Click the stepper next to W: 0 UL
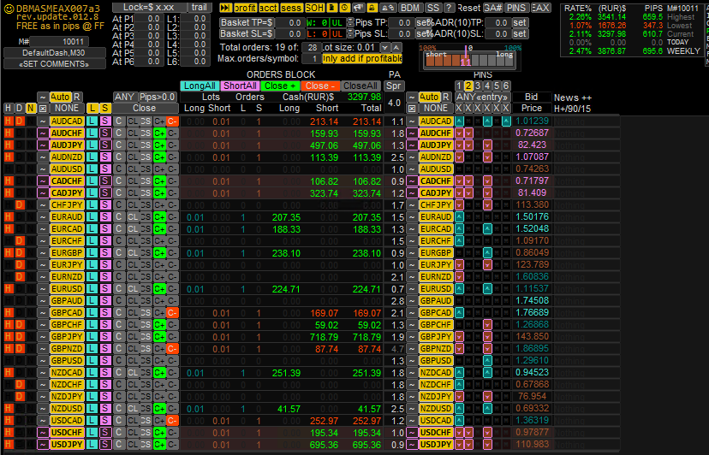Screen dimensions: 709x455 (x=350, y=22)
